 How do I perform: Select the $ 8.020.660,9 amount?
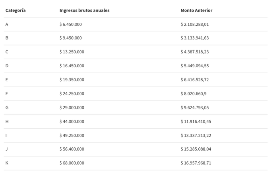194,94
